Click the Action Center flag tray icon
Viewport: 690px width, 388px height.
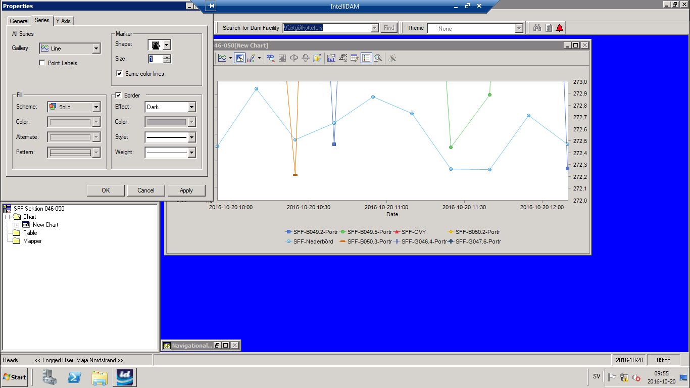coord(612,377)
